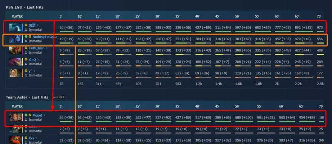Click the rank person icon in XinQ's row
The width and height of the screenshot is (332, 144).
coord(26,64)
